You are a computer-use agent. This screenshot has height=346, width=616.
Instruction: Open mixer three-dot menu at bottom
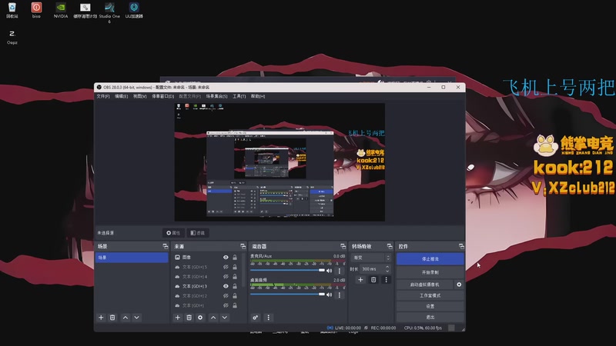[268, 318]
